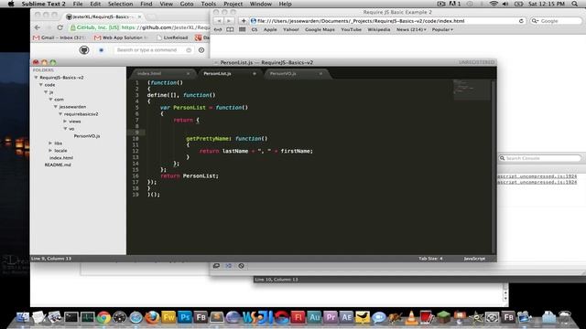
Task: Open the Popular bookmarks dropdown in Safari
Action: (x=442, y=29)
